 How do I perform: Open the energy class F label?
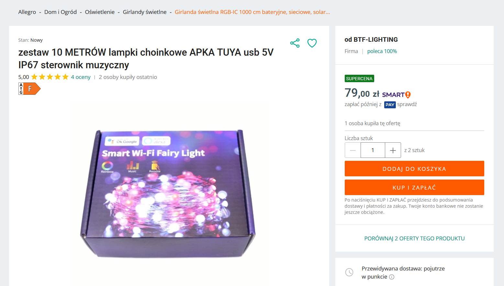[29, 89]
